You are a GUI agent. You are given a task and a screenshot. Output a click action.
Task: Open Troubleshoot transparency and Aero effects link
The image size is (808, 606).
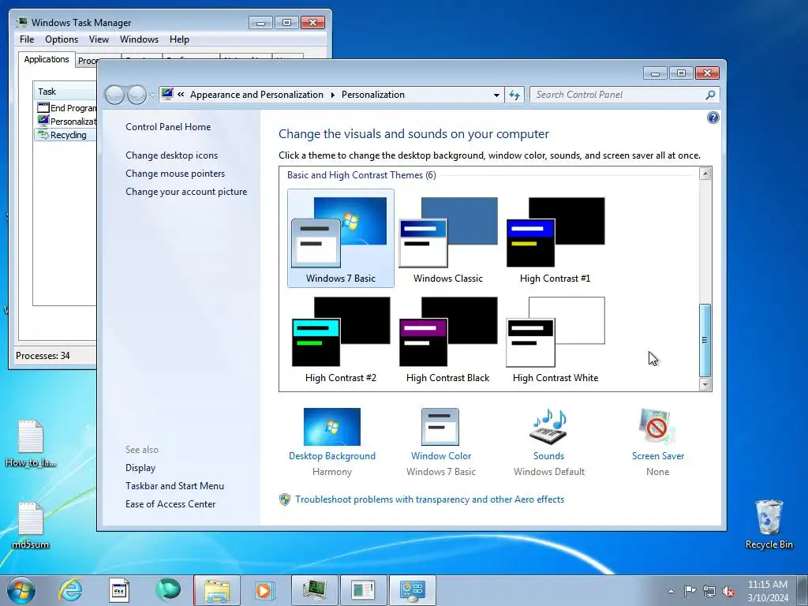(430, 499)
